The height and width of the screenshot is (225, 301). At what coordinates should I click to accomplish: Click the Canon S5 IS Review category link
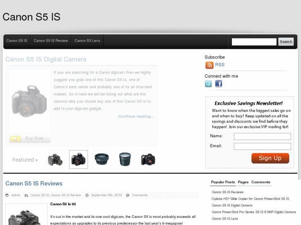[66, 195]
